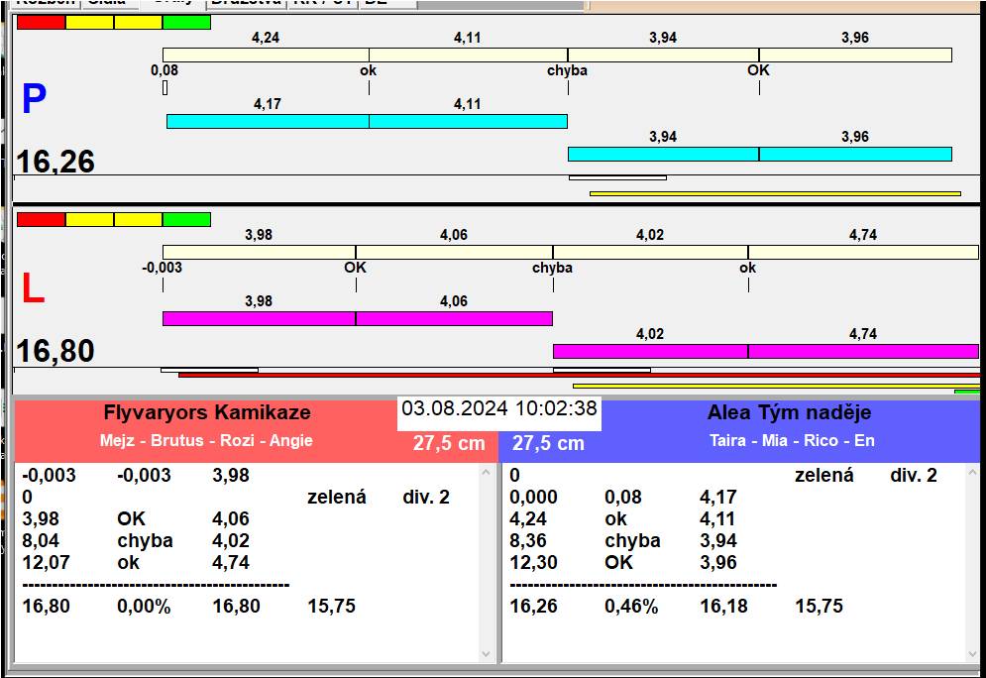The image size is (986, 678).
Task: Click the long yellow line under lane P chart
Action: click(775, 193)
